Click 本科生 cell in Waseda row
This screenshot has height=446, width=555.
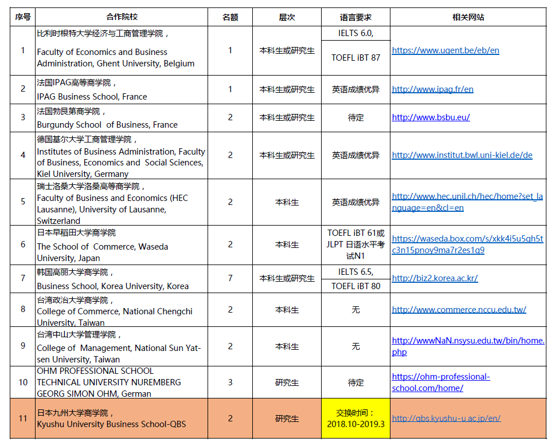[x=287, y=244]
